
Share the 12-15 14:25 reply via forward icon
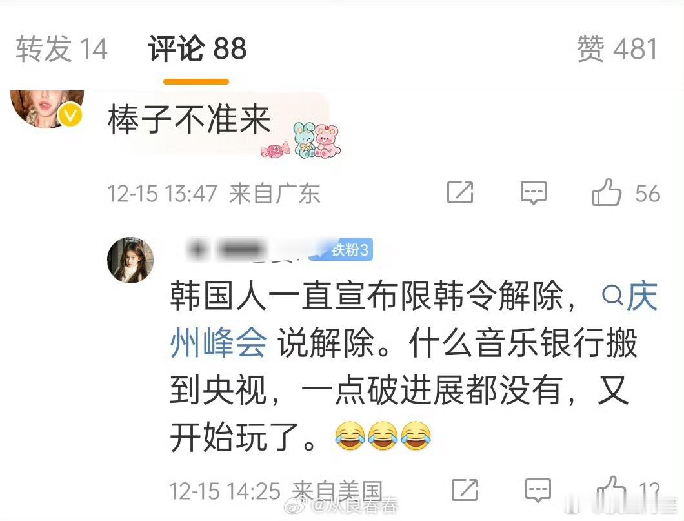pyautogui.click(x=464, y=490)
